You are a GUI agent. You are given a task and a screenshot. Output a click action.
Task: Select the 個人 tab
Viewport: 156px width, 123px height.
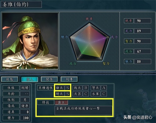30,79
